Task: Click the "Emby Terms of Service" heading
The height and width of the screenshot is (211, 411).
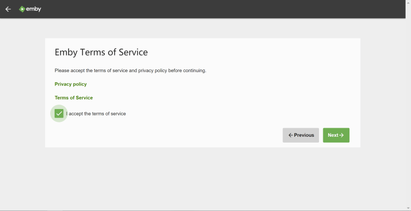Action: coord(101,52)
